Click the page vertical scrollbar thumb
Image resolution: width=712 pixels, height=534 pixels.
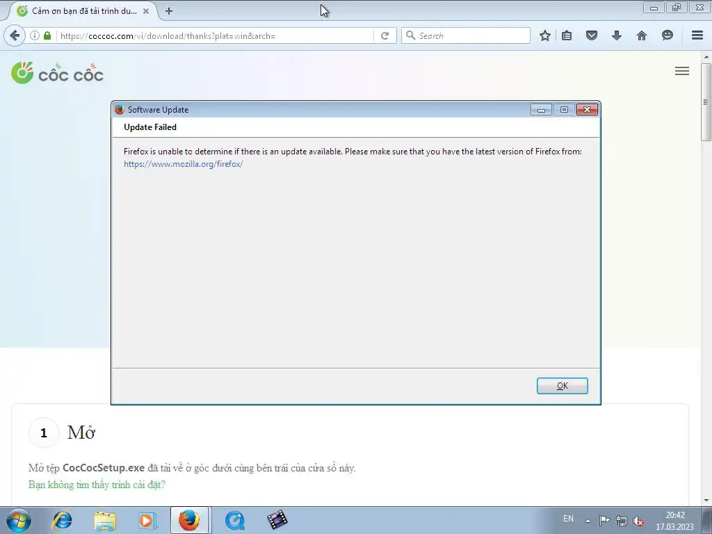point(706,102)
